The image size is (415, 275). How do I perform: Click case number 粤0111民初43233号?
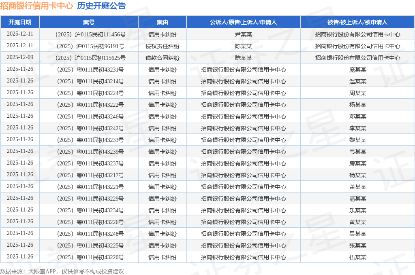click(90, 140)
